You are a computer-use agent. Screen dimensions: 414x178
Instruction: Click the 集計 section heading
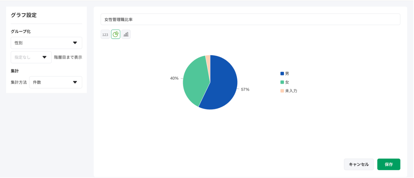point(15,71)
